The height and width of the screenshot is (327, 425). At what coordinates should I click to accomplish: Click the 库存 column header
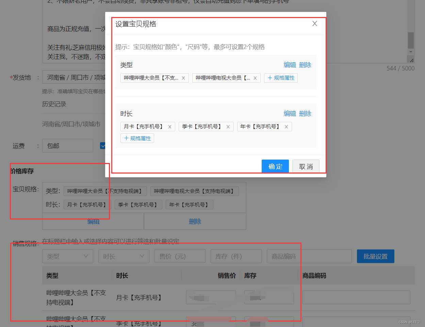[250, 276]
